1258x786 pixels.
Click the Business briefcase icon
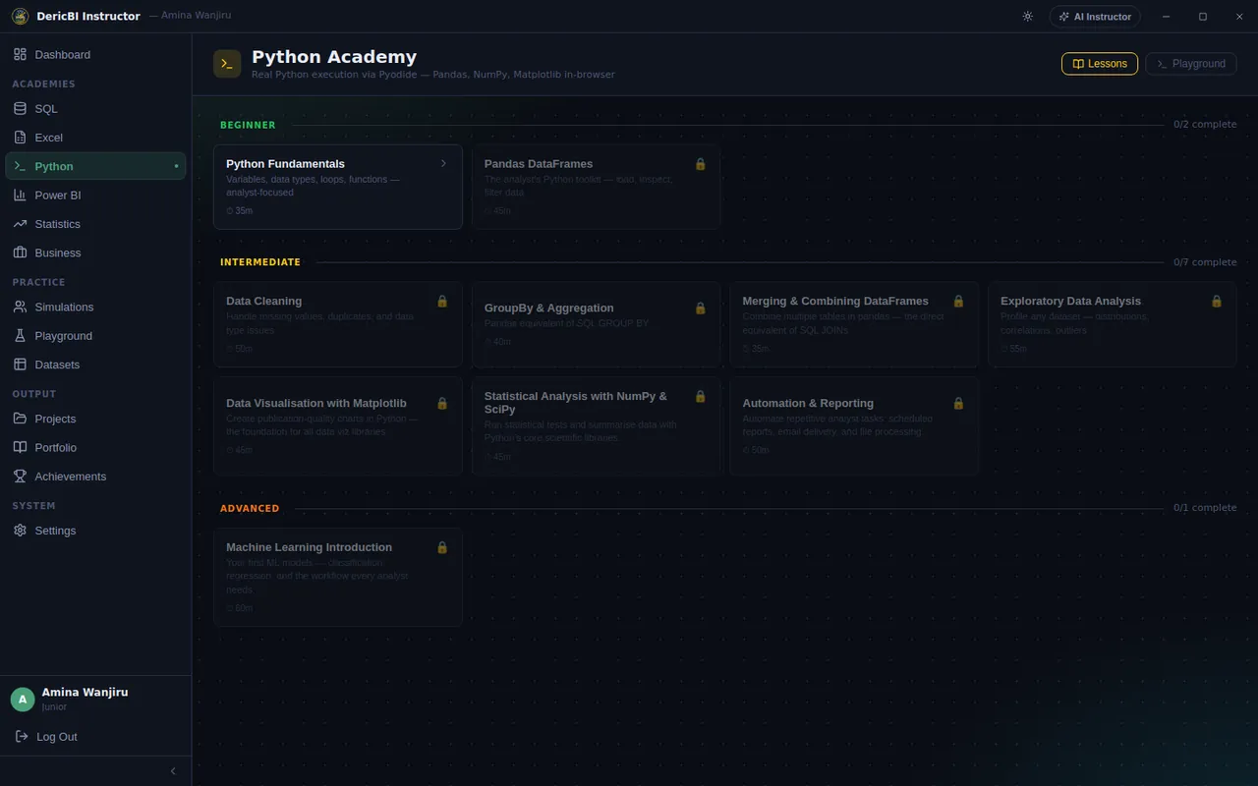click(20, 253)
